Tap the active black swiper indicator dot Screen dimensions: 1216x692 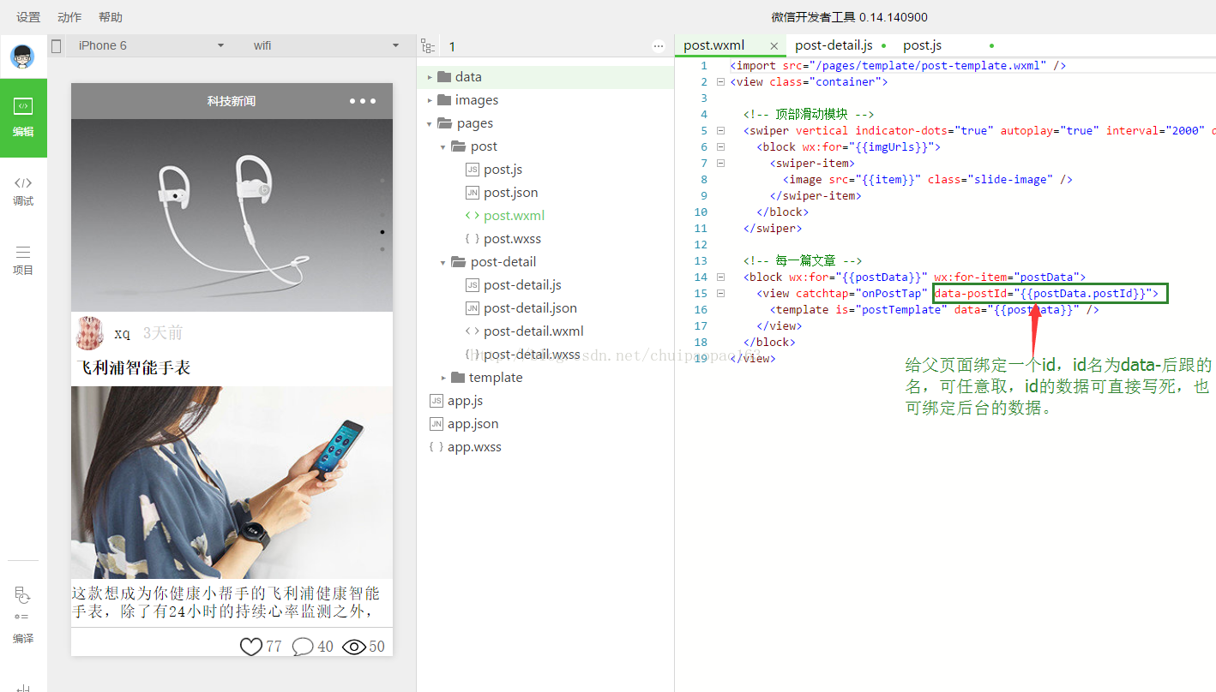pyautogui.click(x=382, y=232)
